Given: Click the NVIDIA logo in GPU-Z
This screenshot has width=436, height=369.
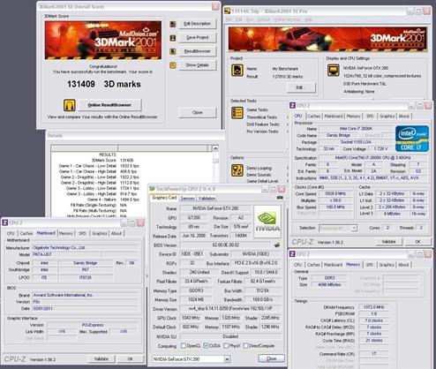Looking at the screenshot, I should click(267, 222).
